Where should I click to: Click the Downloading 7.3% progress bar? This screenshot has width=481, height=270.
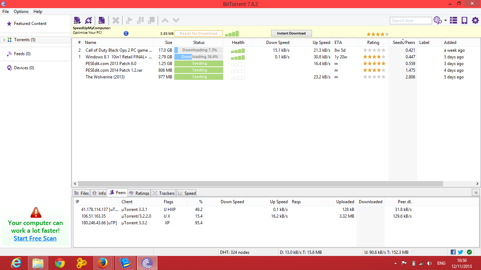199,50
